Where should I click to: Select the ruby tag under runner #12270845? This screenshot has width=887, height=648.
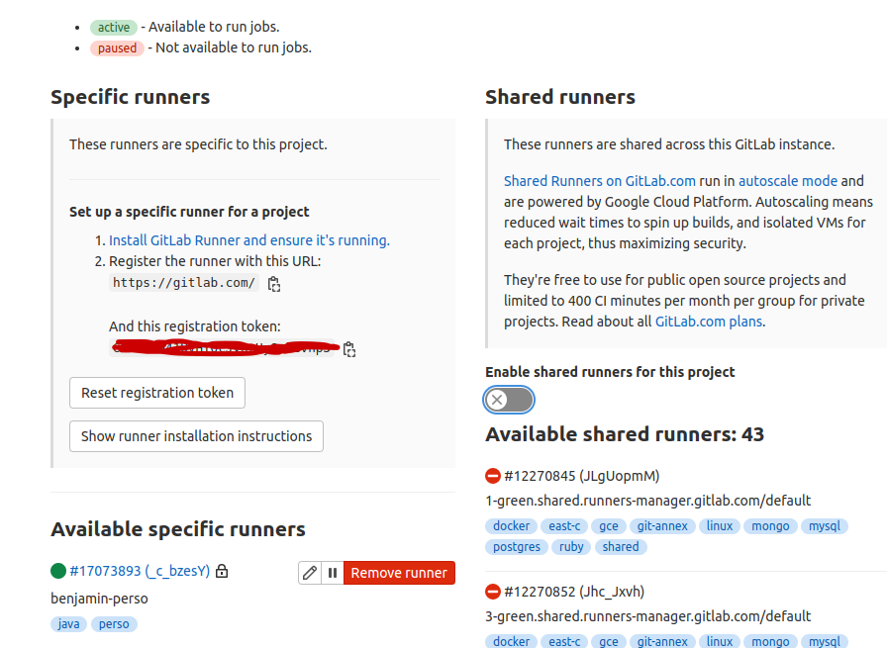tap(571, 547)
